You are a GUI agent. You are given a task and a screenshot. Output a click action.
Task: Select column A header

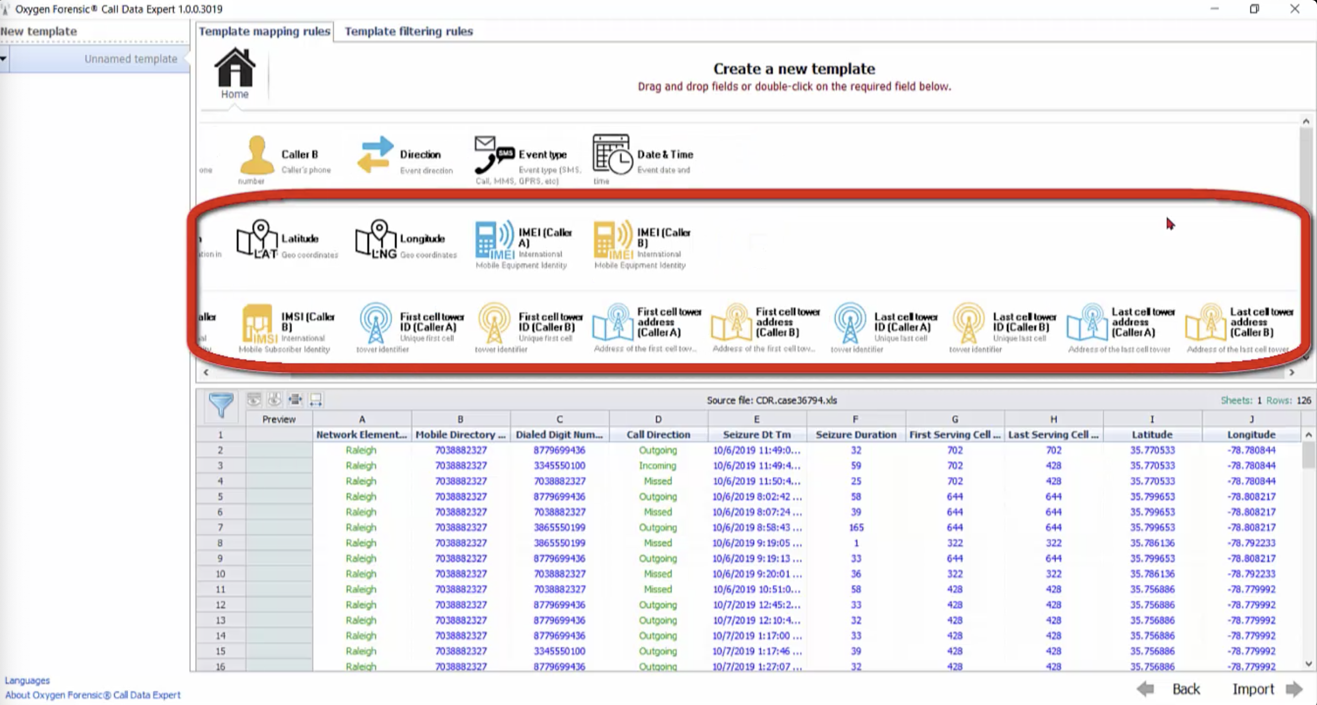click(x=362, y=419)
